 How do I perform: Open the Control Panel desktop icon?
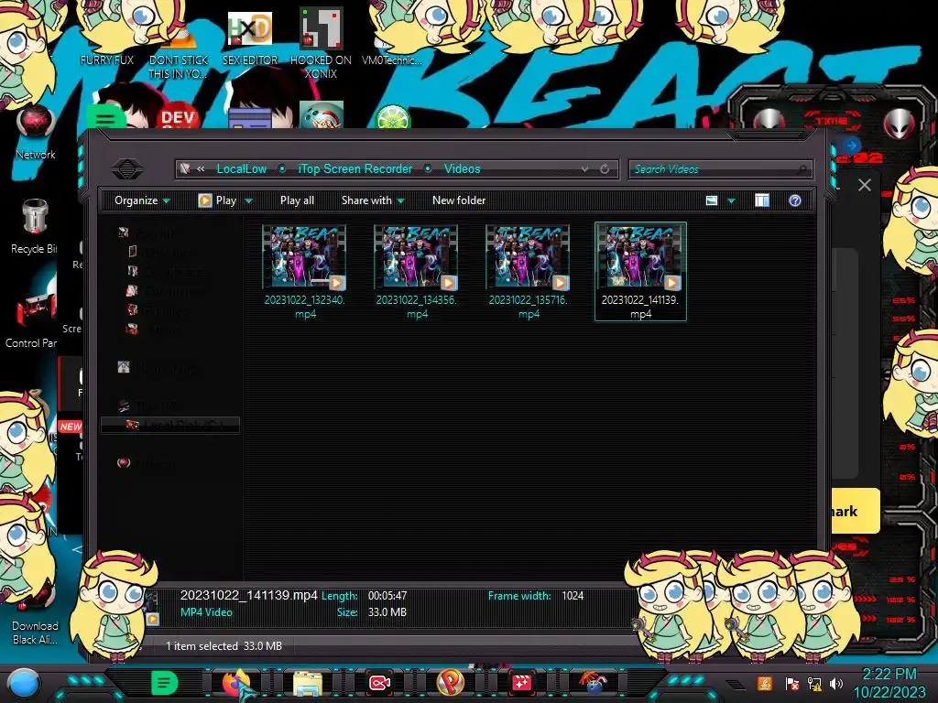pyautogui.click(x=31, y=319)
